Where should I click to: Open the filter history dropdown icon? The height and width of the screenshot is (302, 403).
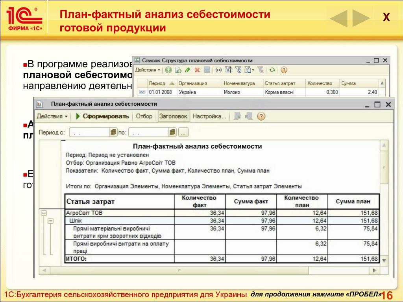(249, 70)
